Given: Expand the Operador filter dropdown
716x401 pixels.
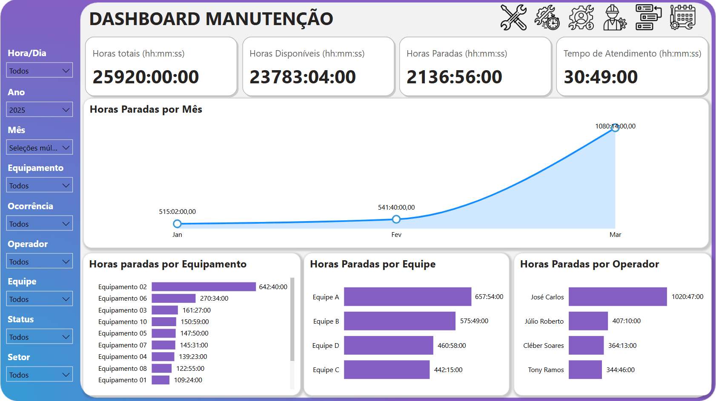Looking at the screenshot, I should tap(40, 262).
